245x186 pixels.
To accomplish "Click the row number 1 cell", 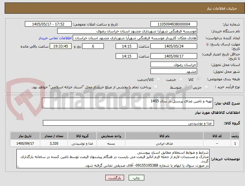I will pos(235,143).
